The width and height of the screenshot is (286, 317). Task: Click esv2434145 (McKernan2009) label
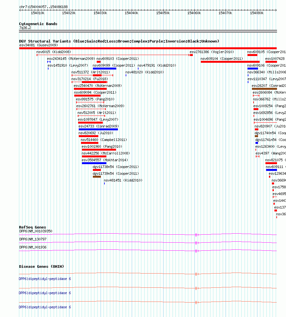pyautogui.click(x=71, y=59)
